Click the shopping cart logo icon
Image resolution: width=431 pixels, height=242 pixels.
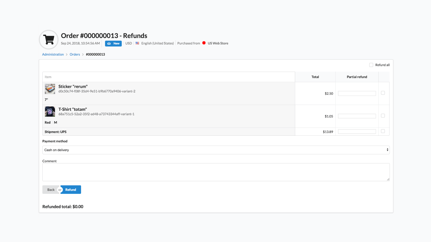pos(48,39)
